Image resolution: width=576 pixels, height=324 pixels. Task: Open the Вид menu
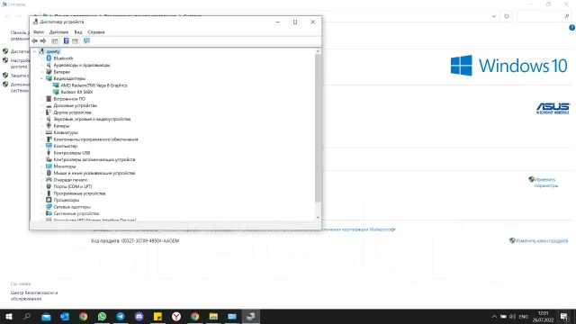[x=78, y=32]
